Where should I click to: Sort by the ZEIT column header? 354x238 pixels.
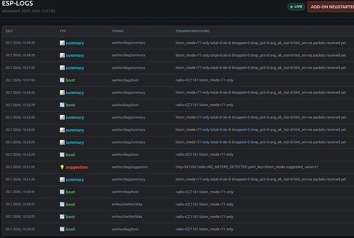(9, 31)
